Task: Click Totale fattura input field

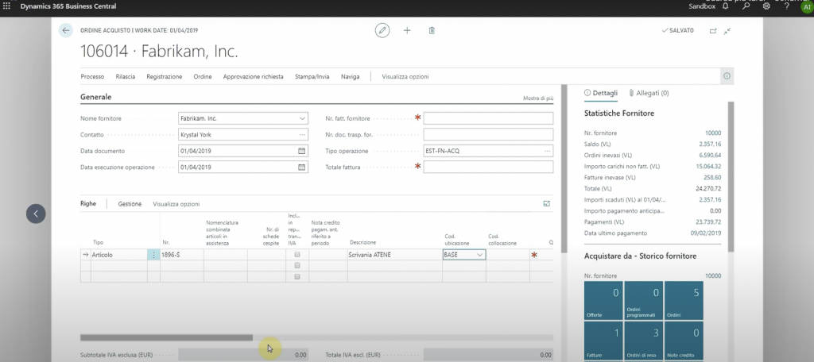Action: pyautogui.click(x=488, y=167)
